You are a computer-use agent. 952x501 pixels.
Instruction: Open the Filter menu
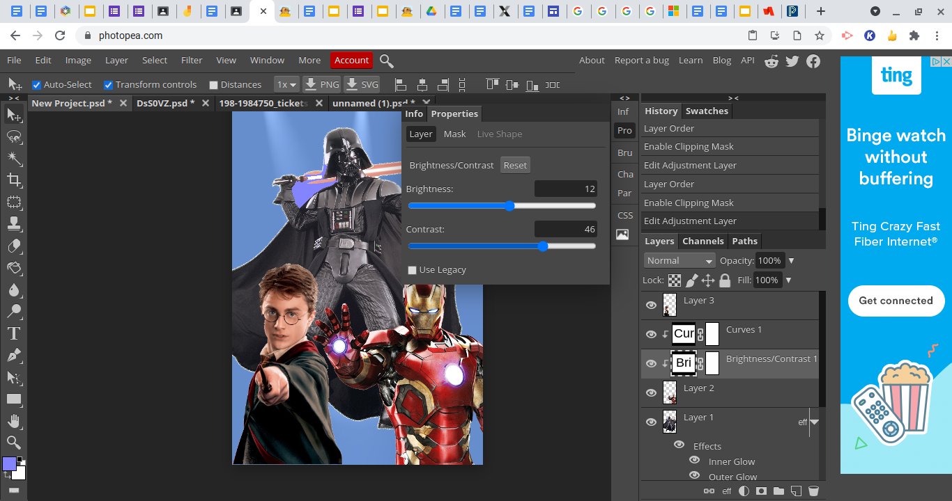point(192,61)
